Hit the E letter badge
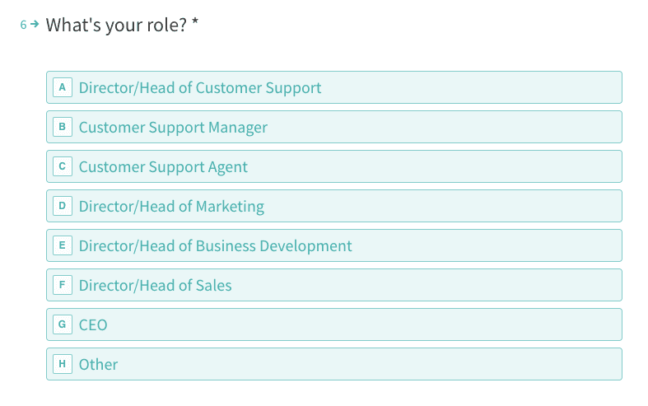The image size is (648, 406). click(63, 245)
